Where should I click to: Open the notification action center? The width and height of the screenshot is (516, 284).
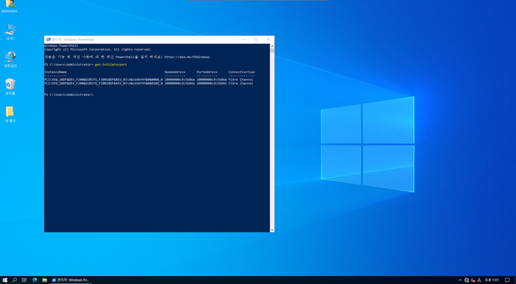click(507, 280)
